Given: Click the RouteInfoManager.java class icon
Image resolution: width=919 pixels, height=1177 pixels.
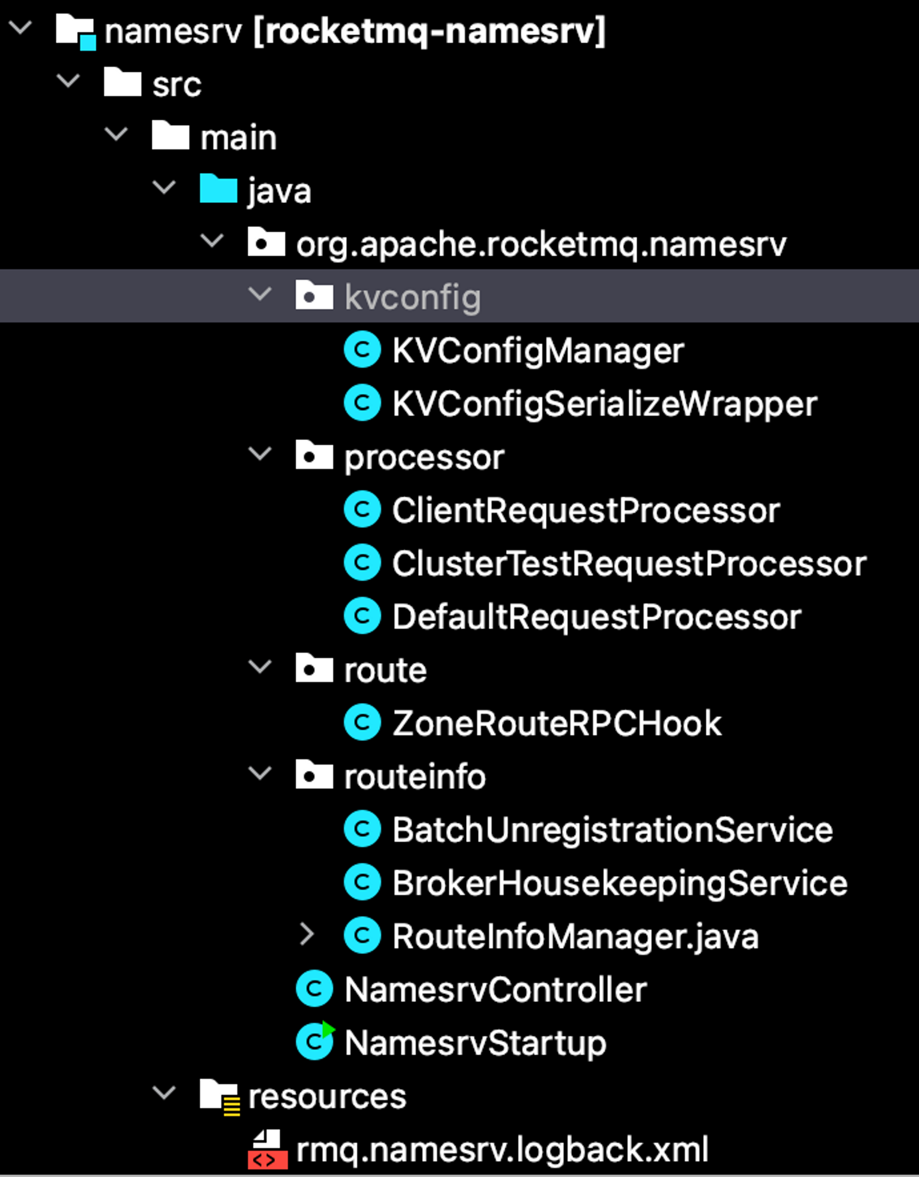Looking at the screenshot, I should [x=362, y=935].
